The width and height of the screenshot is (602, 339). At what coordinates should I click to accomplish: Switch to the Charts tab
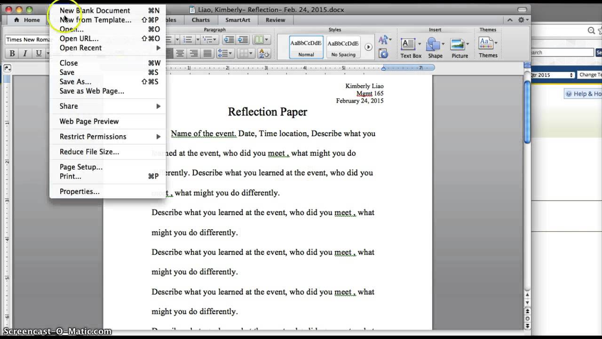point(201,20)
